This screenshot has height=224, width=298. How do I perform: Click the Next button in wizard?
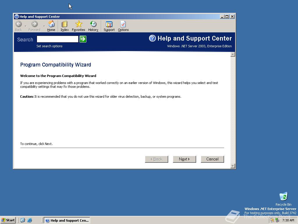point(184,159)
